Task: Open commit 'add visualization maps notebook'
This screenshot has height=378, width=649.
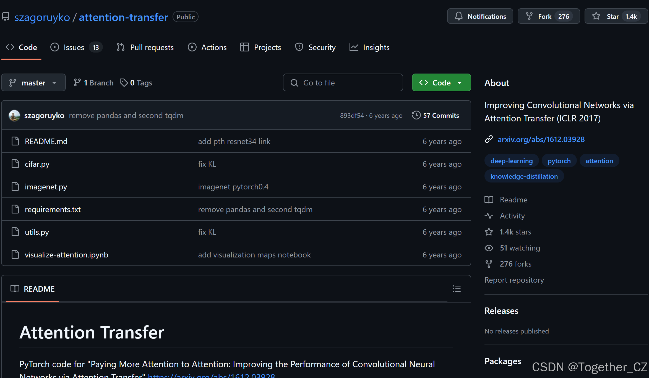Action: tap(254, 255)
